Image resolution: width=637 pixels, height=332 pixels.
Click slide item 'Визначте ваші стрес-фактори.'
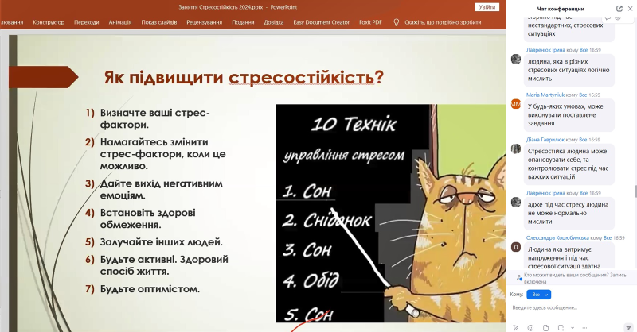pyautogui.click(x=154, y=119)
